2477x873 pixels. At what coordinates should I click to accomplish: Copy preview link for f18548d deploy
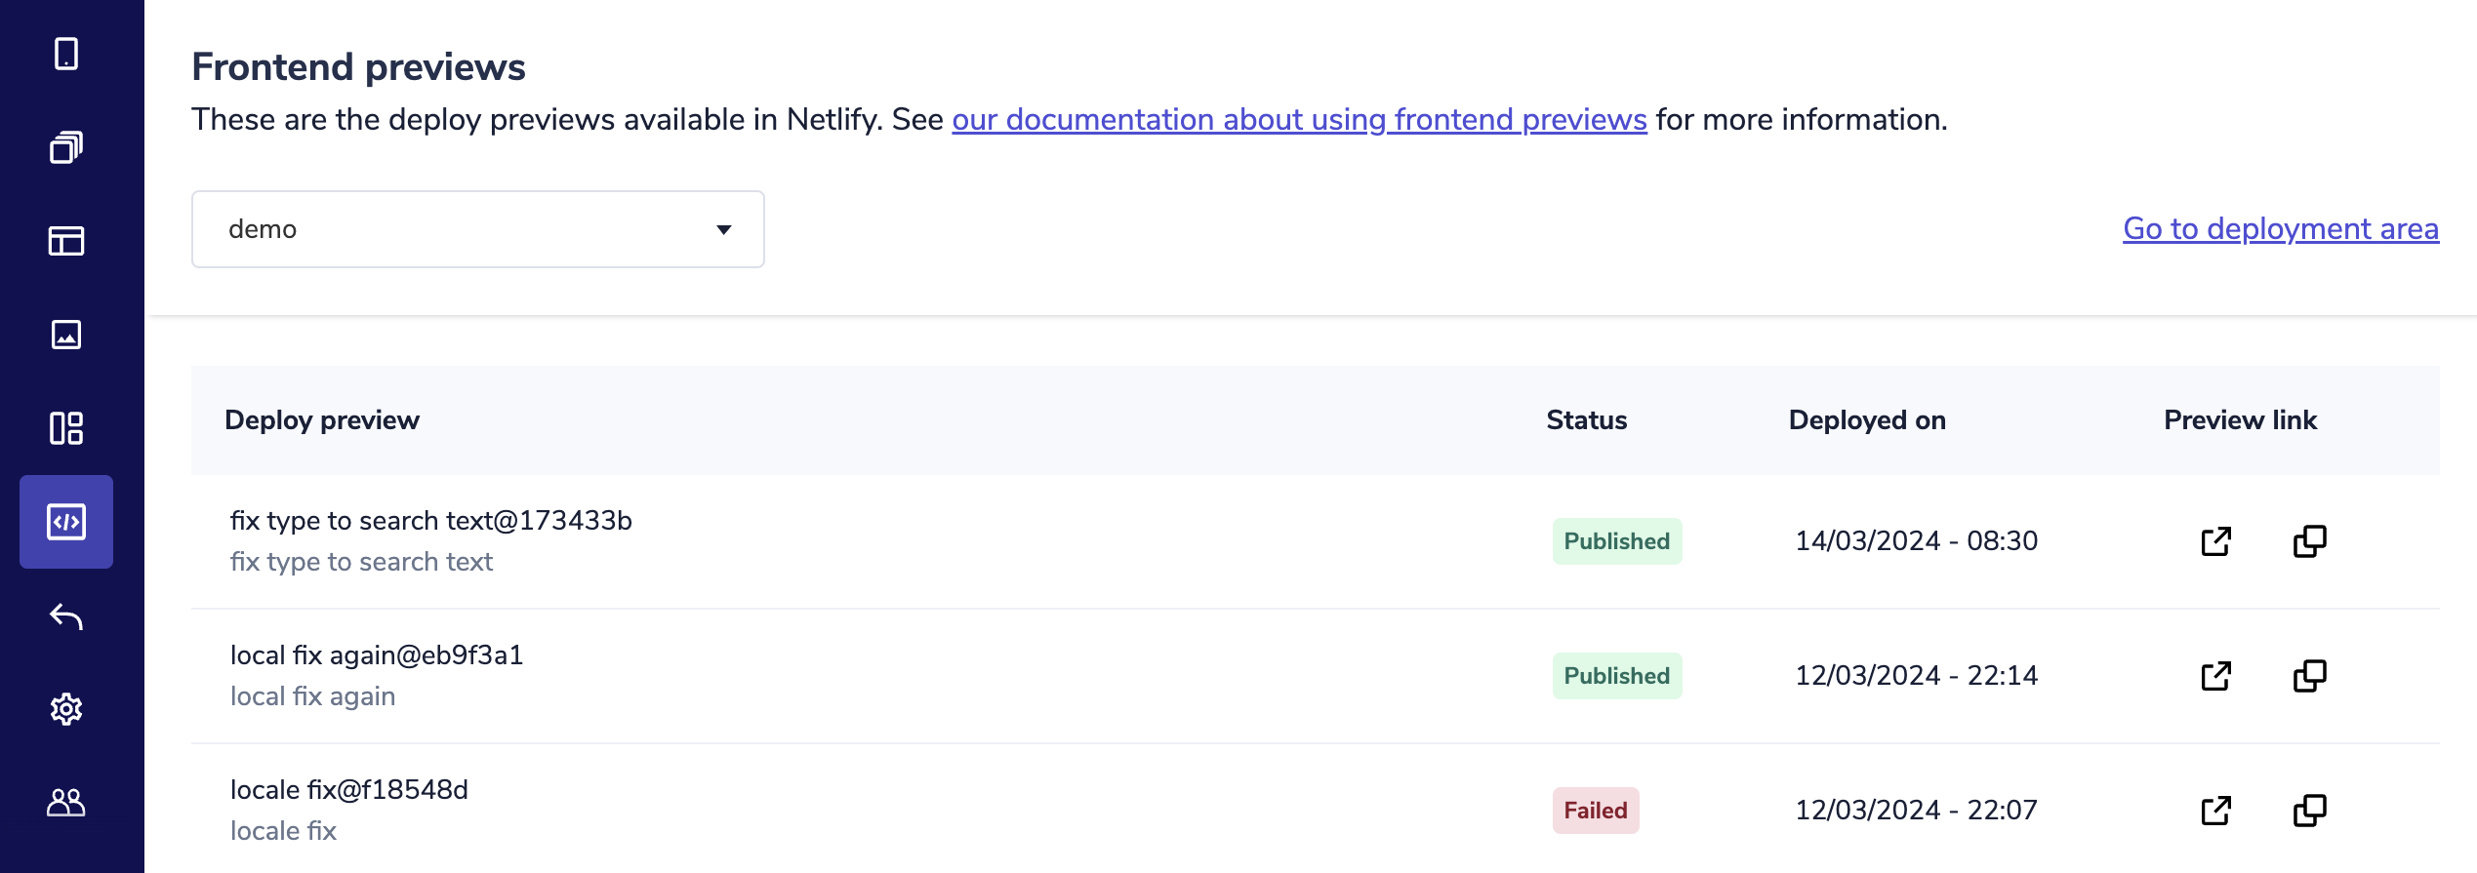(2309, 811)
